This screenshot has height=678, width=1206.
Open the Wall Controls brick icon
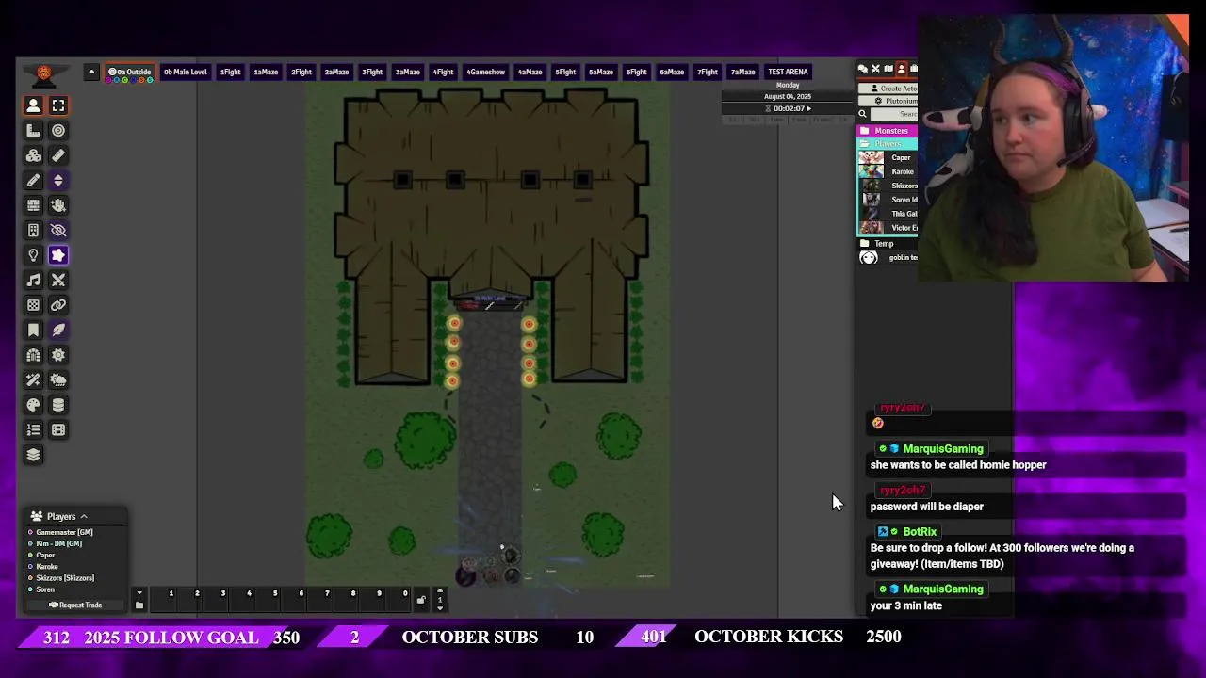point(33,205)
